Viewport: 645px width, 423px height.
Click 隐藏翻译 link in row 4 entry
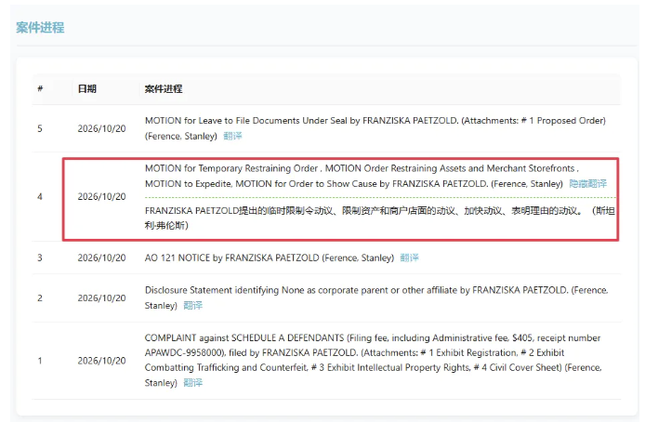(587, 184)
